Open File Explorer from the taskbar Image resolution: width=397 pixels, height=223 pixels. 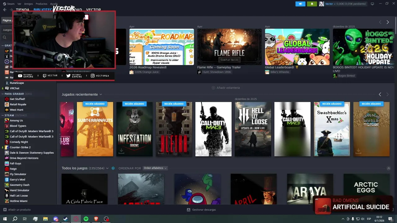click(45, 219)
